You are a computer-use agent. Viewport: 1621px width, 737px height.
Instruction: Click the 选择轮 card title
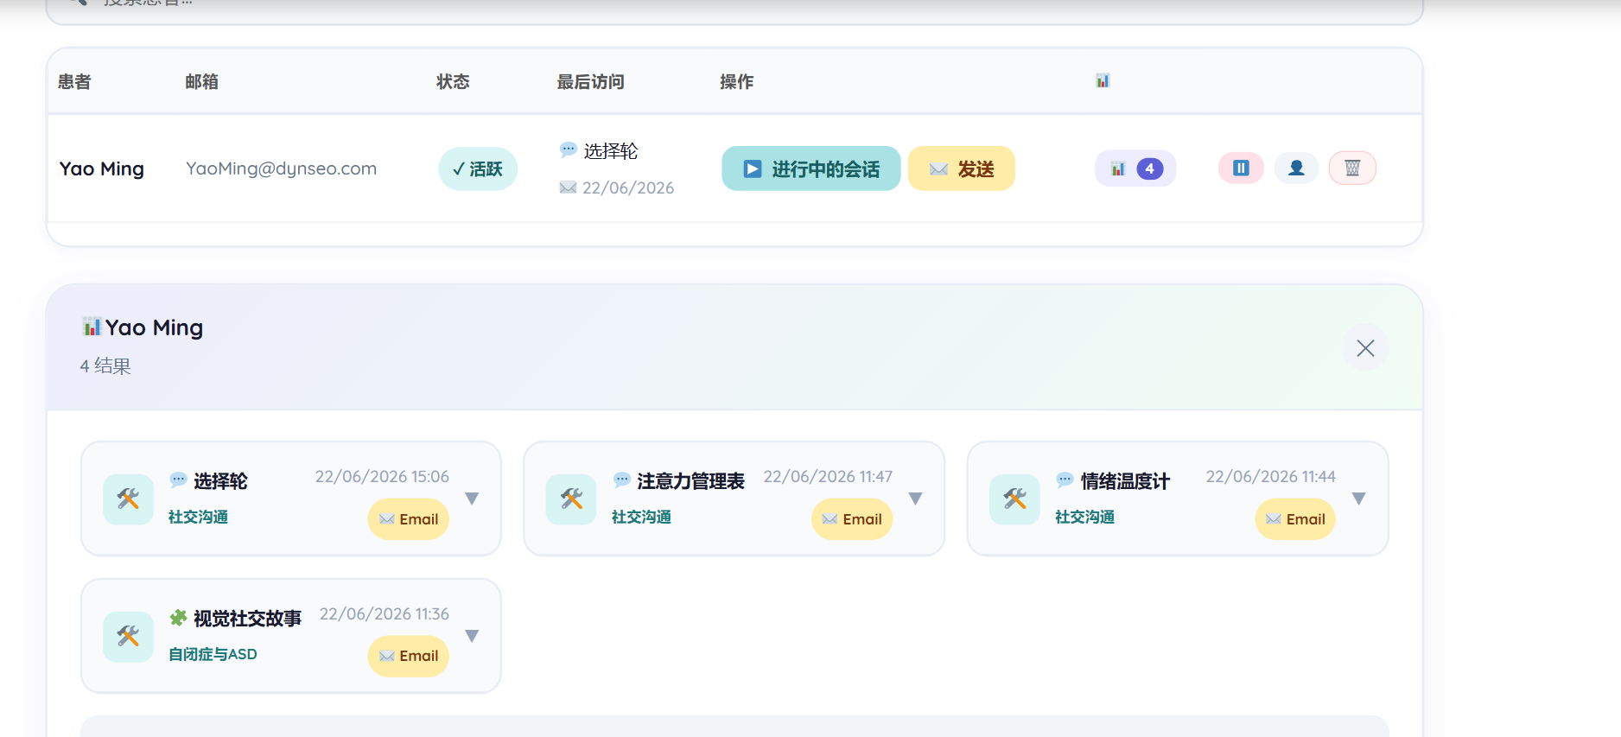click(x=220, y=481)
